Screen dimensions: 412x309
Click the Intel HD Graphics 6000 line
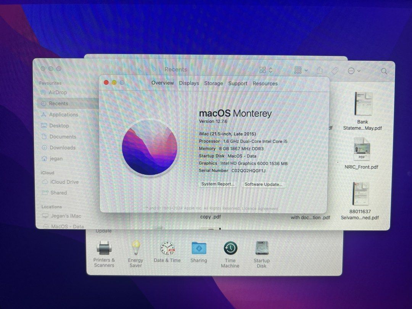tap(243, 163)
